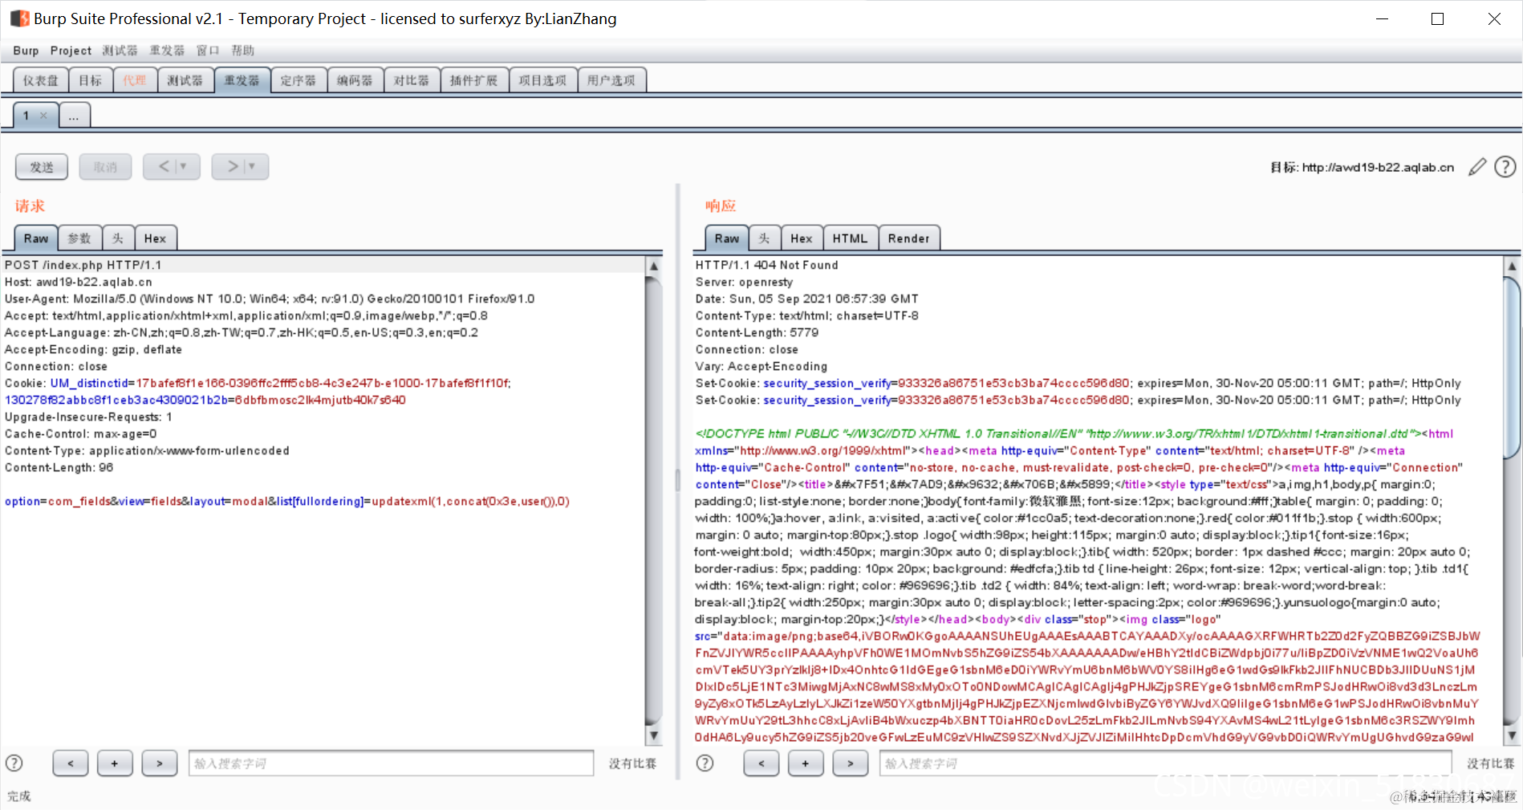Select the 重发器 repeater tab
Screen dimensions: 1523x810
point(242,80)
